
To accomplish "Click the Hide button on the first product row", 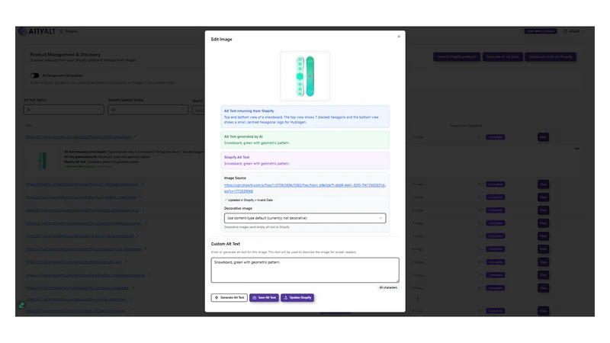I will 543,137.
